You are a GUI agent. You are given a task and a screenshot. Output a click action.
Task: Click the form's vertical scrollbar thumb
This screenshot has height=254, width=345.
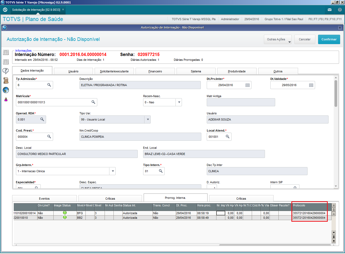pos(336,93)
